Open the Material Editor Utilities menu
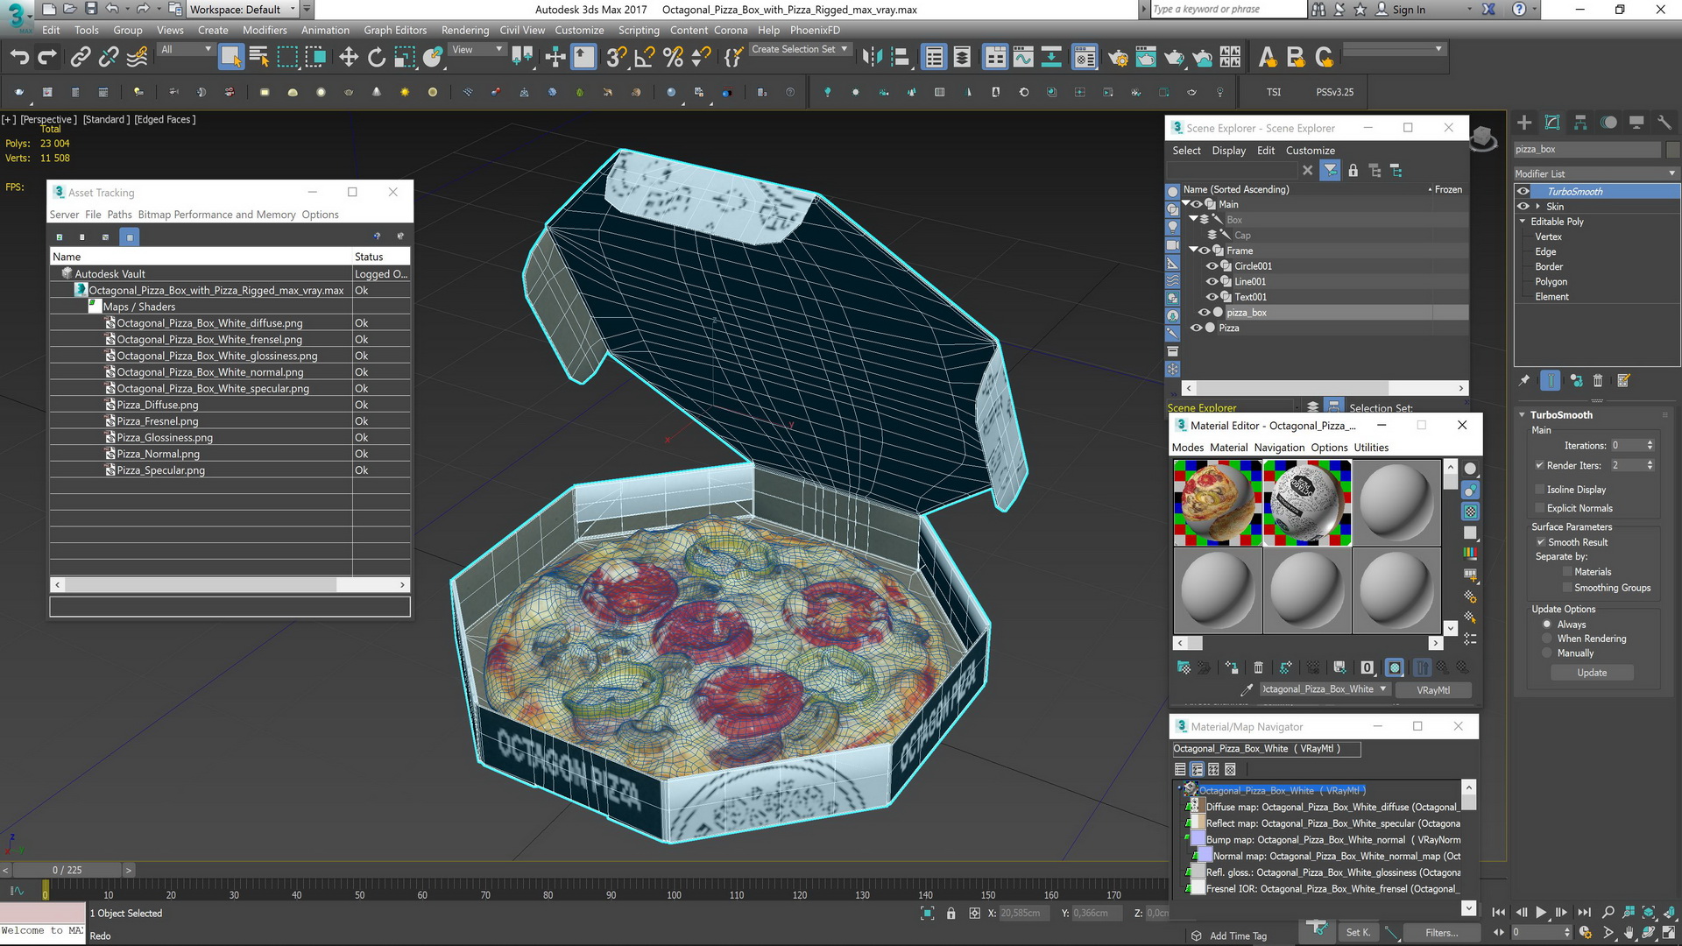 coord(1371,448)
